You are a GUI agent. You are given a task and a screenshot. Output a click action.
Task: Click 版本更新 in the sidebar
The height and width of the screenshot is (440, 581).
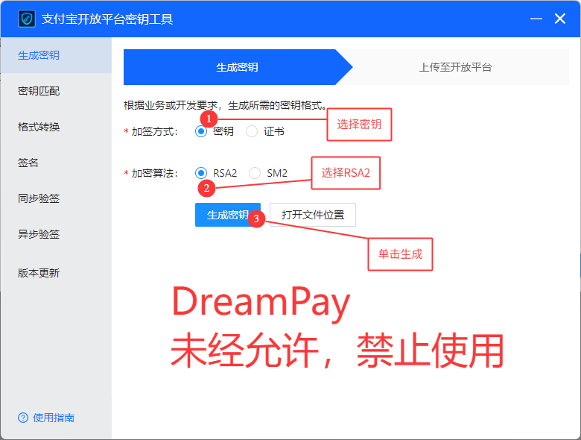(39, 273)
